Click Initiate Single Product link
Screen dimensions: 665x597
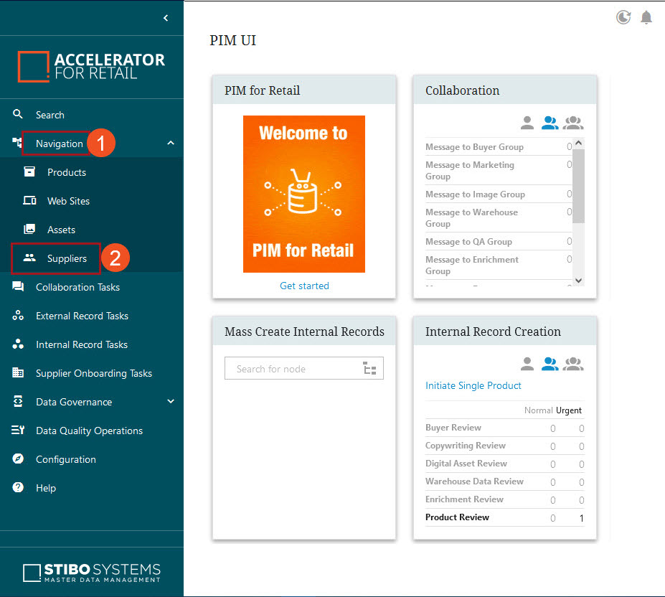coord(473,385)
